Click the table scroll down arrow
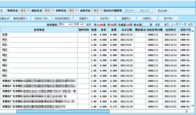This screenshot has height=115, width=196. coord(193,106)
